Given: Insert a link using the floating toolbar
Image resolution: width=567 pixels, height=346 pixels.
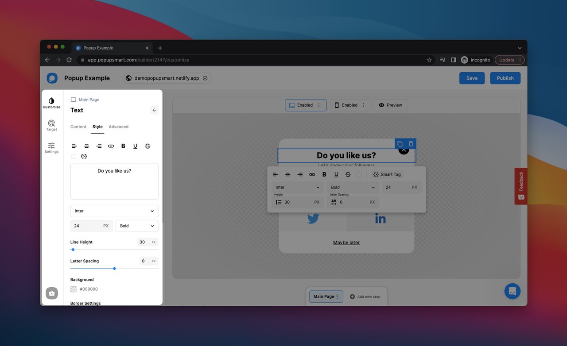Looking at the screenshot, I should coord(312,174).
